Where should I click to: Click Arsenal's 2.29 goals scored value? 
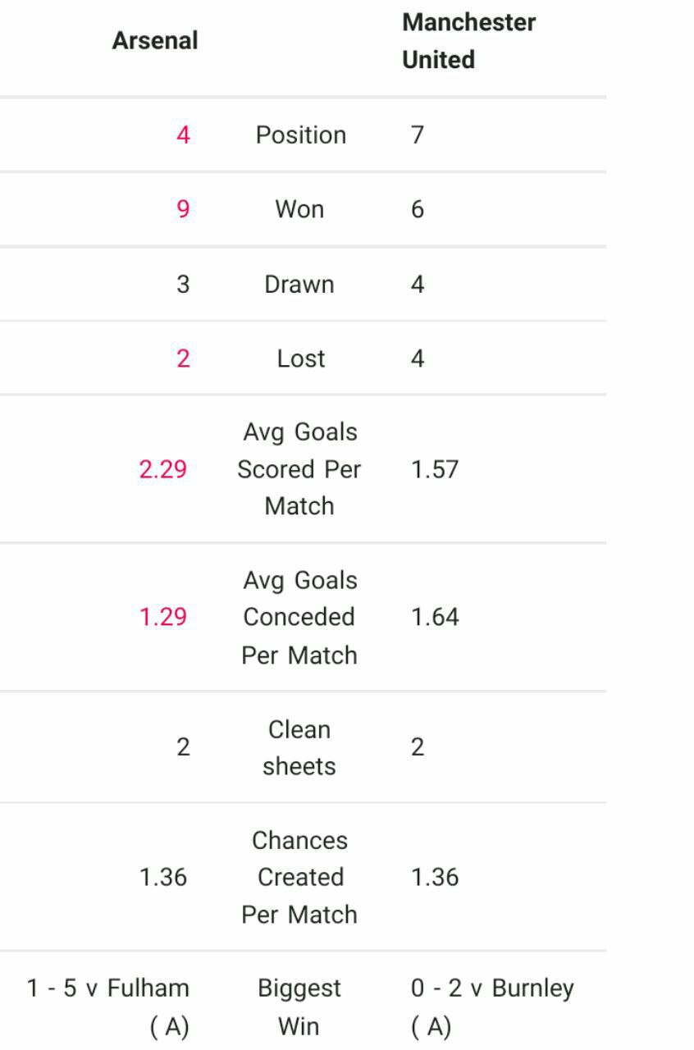pyautogui.click(x=163, y=469)
